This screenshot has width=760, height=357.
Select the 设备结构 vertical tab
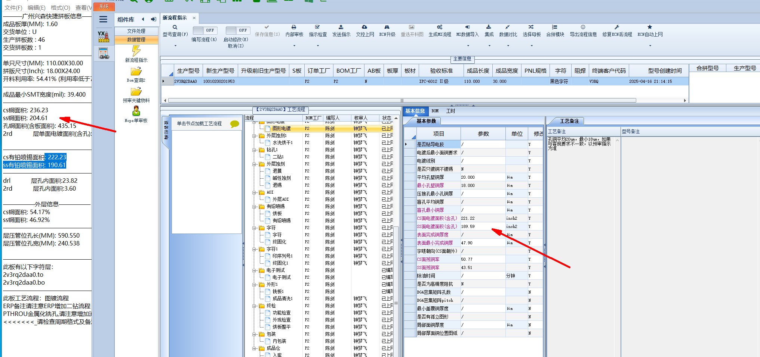tap(166, 130)
